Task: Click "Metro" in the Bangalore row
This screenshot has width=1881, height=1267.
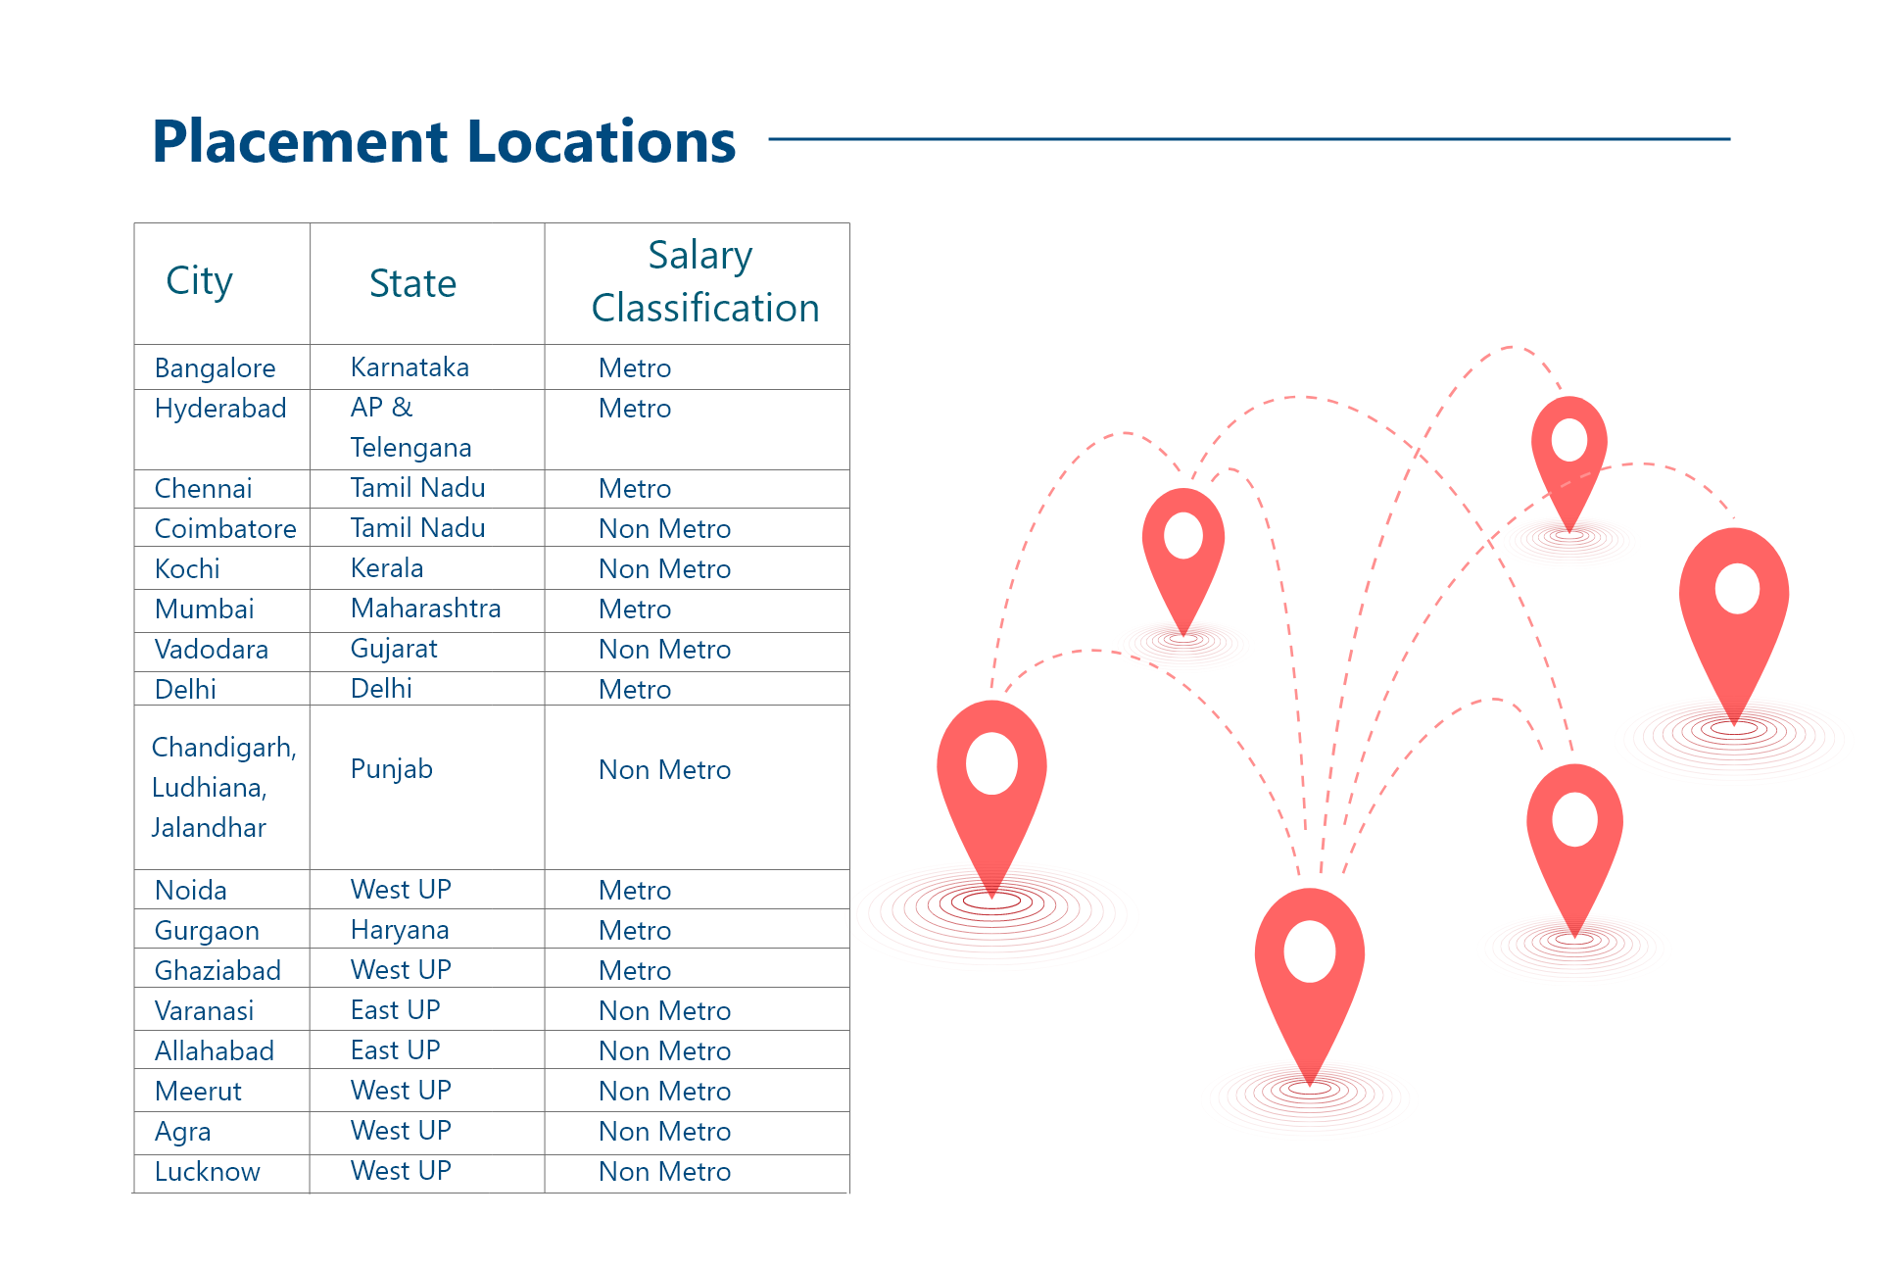Action: click(x=635, y=368)
